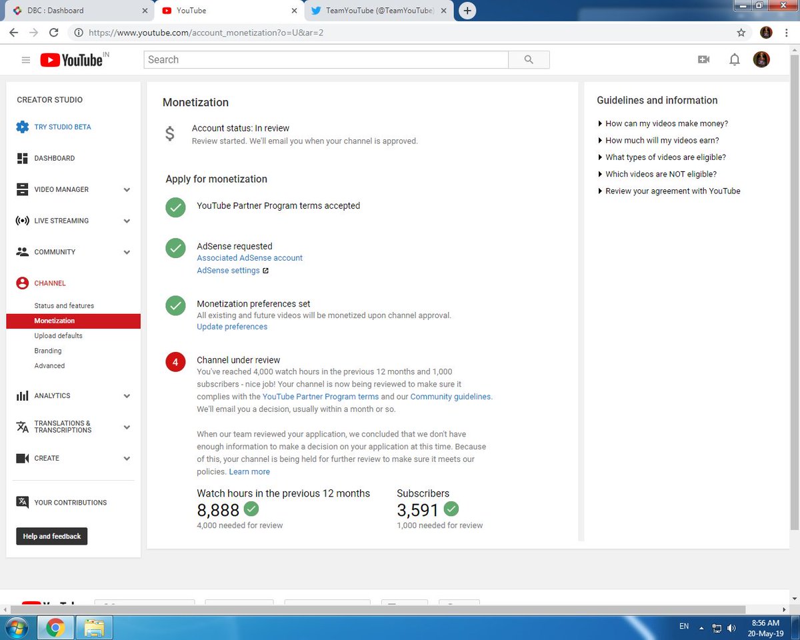Click the browser forward arrow
Viewport: 800px width, 640px height.
(33, 32)
